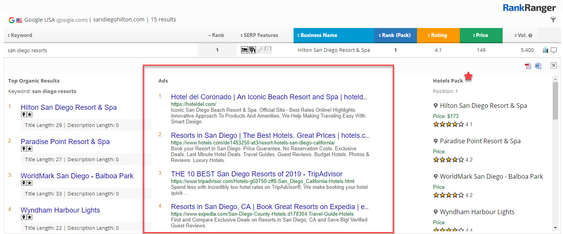
Task: Sort by Rank (Pack) column header
Action: (x=396, y=35)
